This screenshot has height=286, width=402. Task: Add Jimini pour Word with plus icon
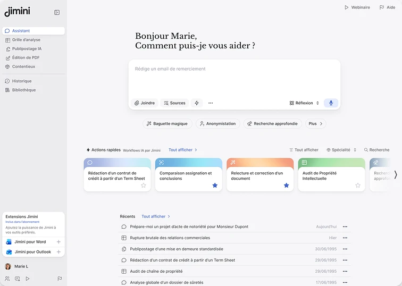pyautogui.click(x=58, y=242)
